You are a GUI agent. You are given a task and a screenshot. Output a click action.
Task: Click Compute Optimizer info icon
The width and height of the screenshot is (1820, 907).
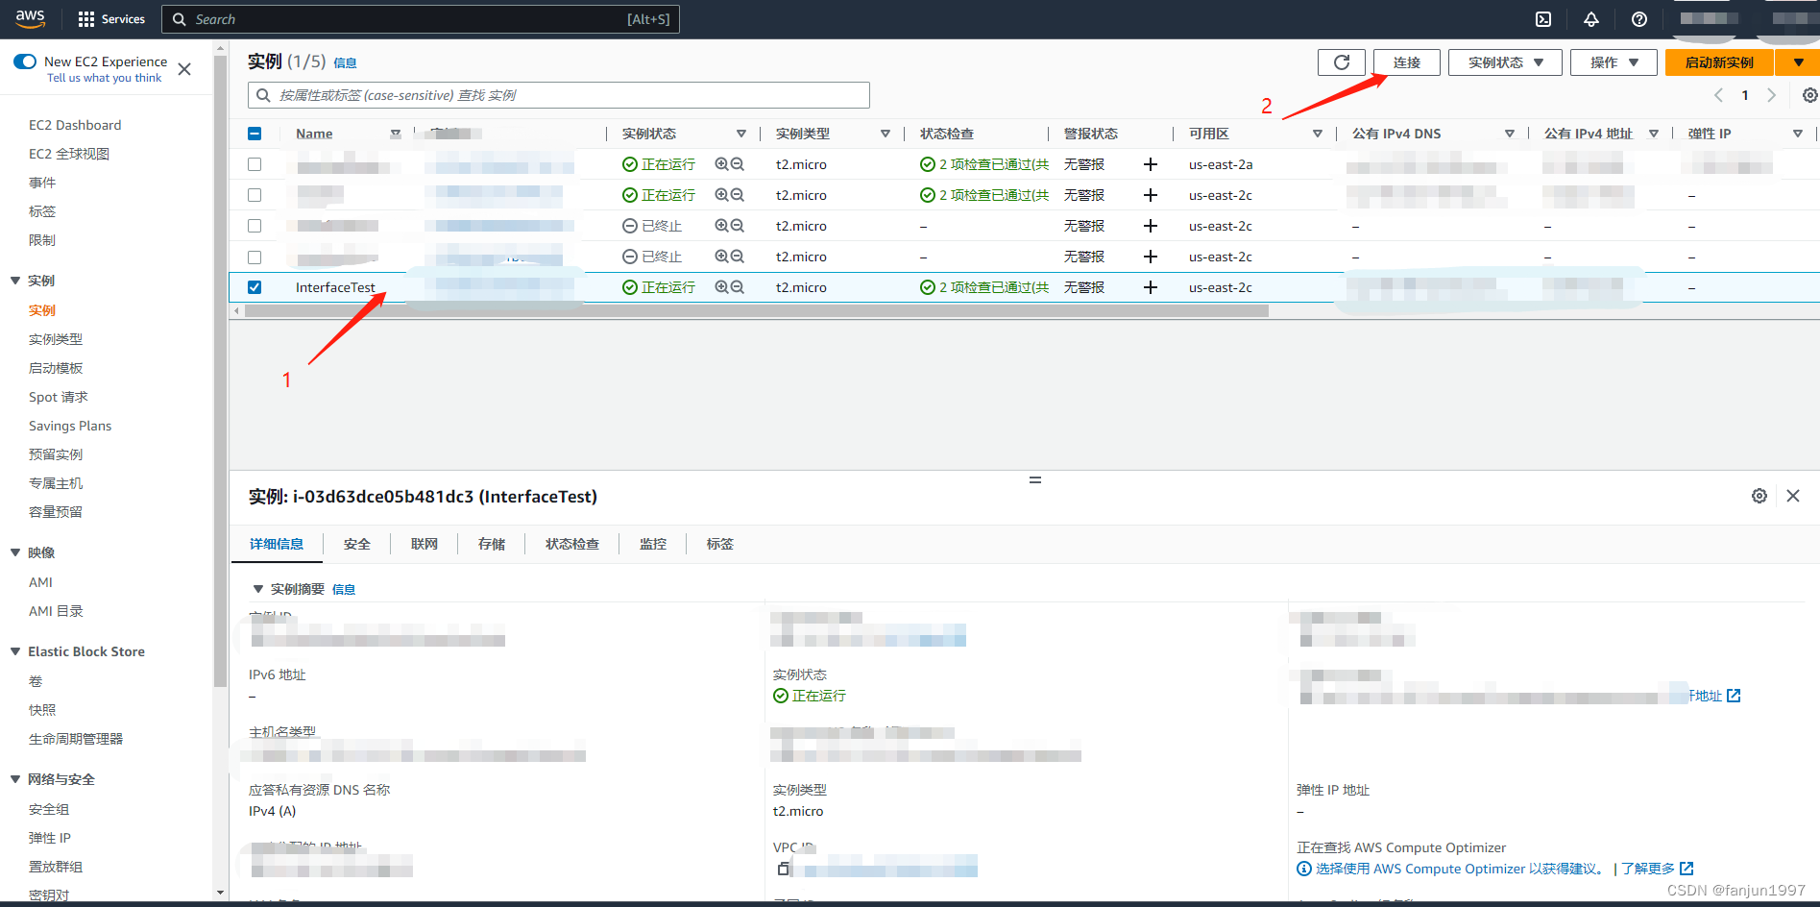tap(1304, 869)
